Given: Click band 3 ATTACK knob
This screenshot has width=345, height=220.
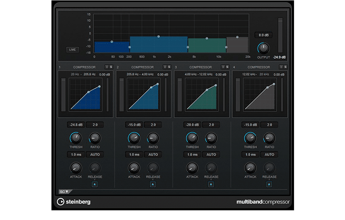Looking at the screenshot, I should coord(192,168).
